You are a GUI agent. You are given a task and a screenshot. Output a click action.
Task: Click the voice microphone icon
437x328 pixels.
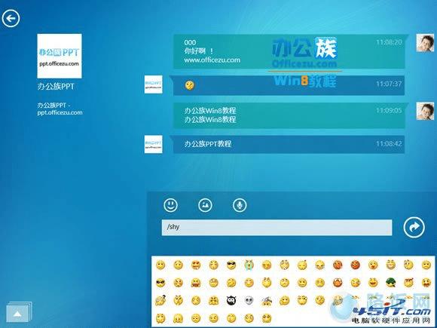pyautogui.click(x=240, y=205)
